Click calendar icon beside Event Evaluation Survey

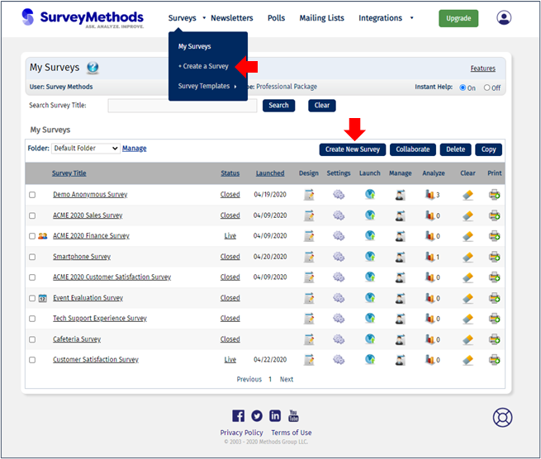pos(42,298)
